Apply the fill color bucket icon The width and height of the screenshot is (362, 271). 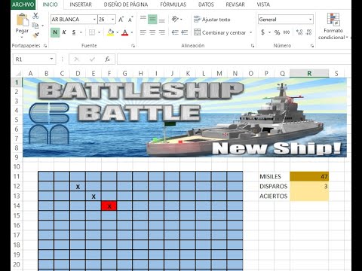(110, 32)
